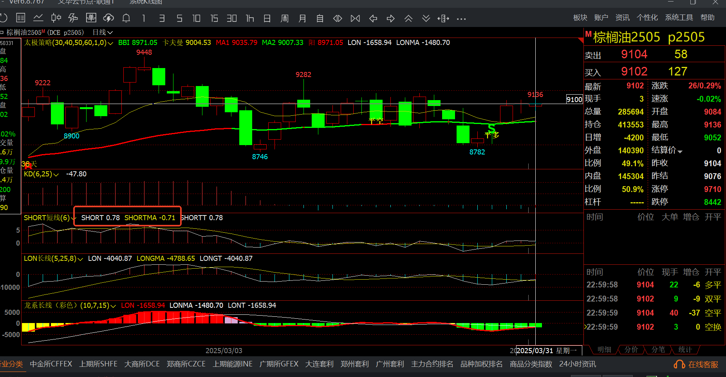This screenshot has width=726, height=377.
Task: Open the 上期所SHFE exchange tab
Action: [98, 364]
